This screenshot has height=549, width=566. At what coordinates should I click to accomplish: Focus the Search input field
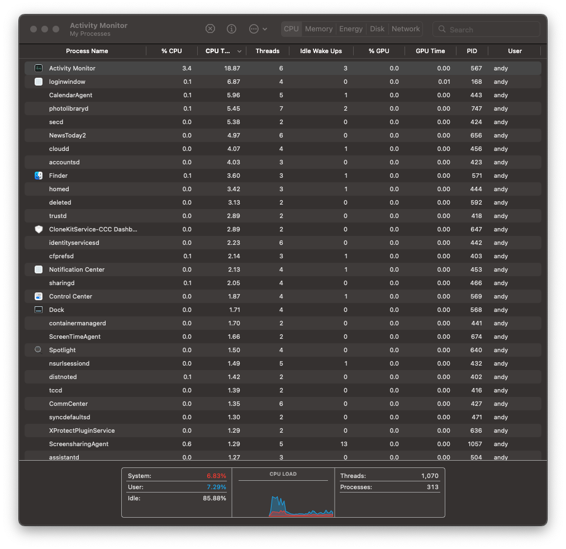point(486,29)
